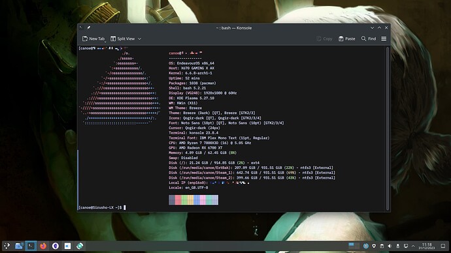Open the clock showing 11:18
451x253 pixels.
(x=427, y=246)
